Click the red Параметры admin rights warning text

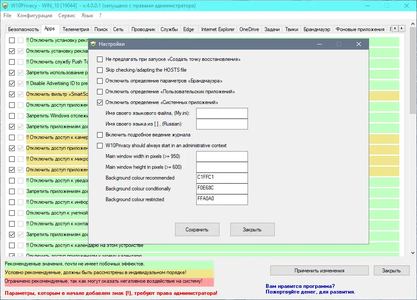point(111,293)
